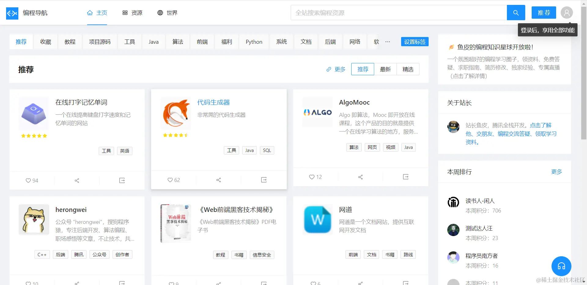Like the AlgoMooc card (12)
The width and height of the screenshot is (587, 285).
[315, 177]
